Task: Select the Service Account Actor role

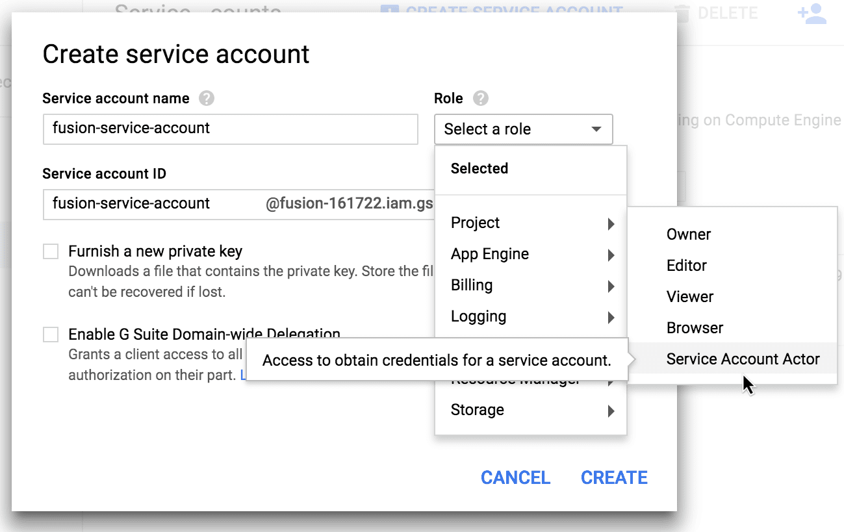Action: pos(743,359)
